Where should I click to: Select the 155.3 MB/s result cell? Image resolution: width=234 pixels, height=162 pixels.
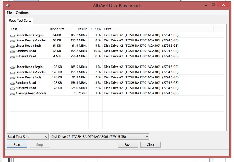click(79, 72)
